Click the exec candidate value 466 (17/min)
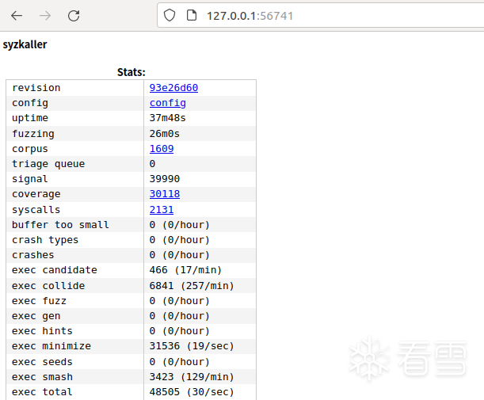The image size is (484, 400). pos(185,270)
